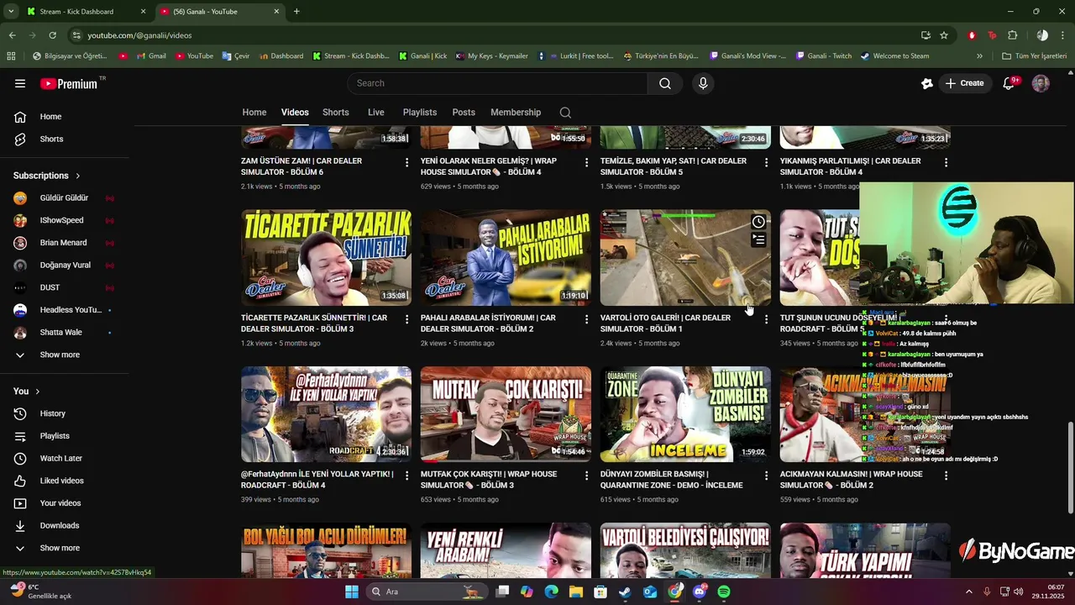Viewport: 1075px width, 605px height.
Task: Open TİCARETTE PAZARLIK SÜNNETTİR video title
Action: [x=314, y=324]
